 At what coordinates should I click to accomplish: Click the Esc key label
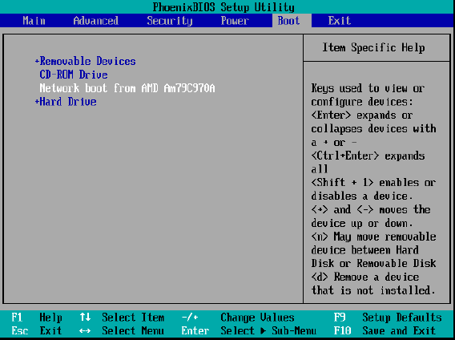click(x=20, y=330)
